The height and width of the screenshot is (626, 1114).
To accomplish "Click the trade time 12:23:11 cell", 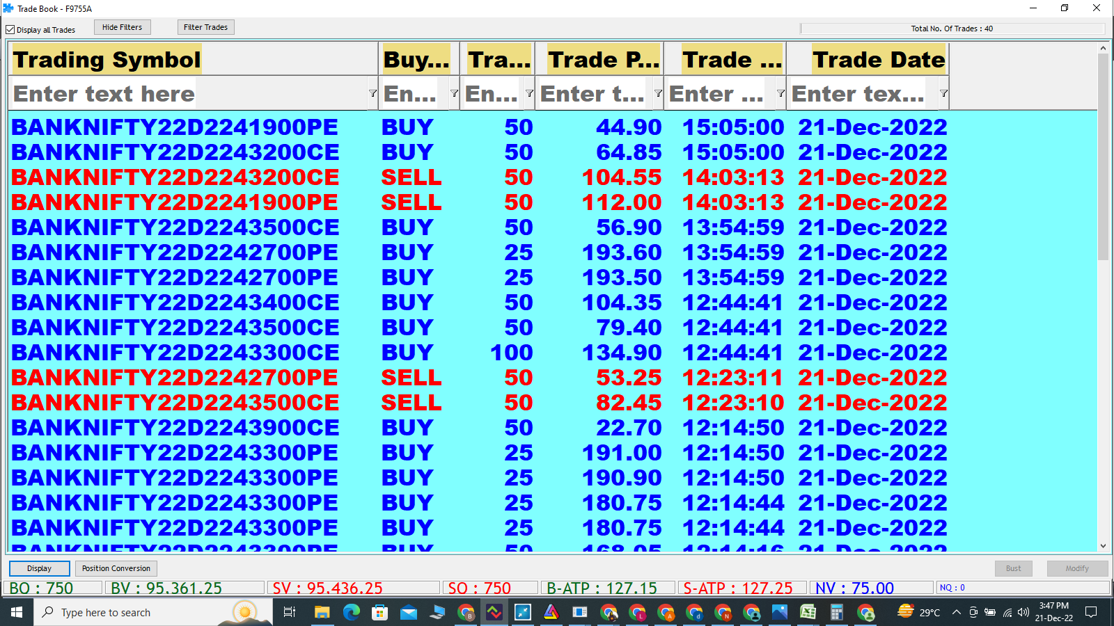I will coord(732,378).
